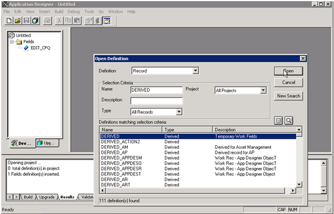Select the DERIVED_APPDESM row

pos(198,158)
